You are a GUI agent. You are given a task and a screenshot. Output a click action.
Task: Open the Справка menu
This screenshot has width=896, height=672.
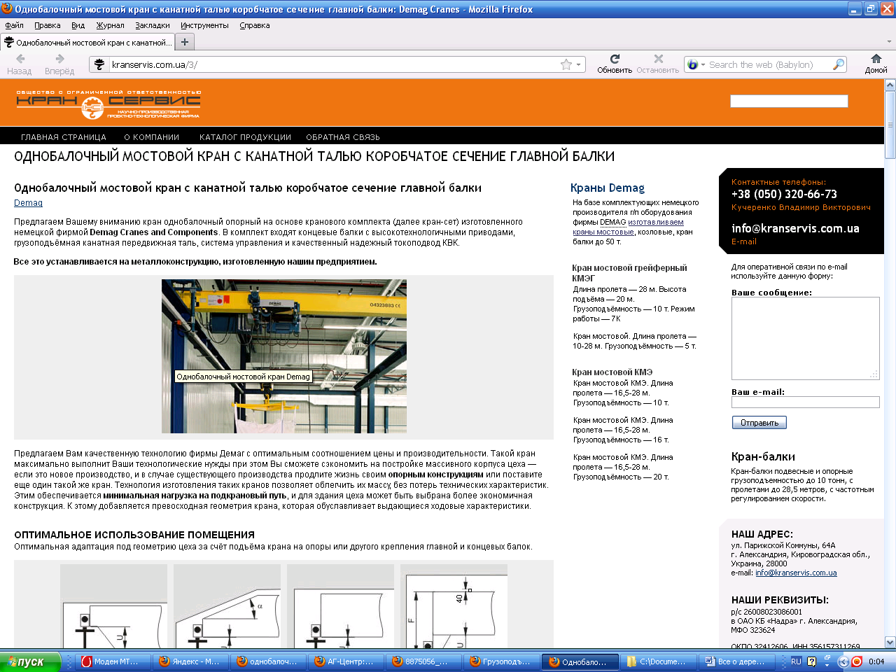coord(255,25)
